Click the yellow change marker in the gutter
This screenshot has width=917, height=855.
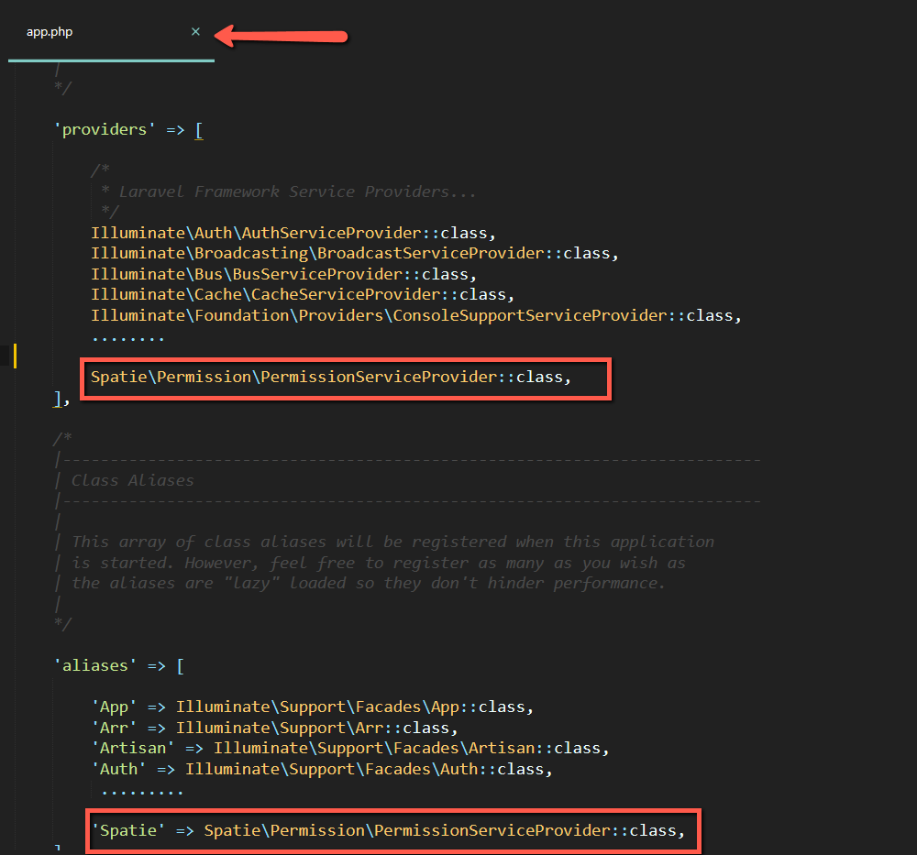pyautogui.click(x=14, y=356)
